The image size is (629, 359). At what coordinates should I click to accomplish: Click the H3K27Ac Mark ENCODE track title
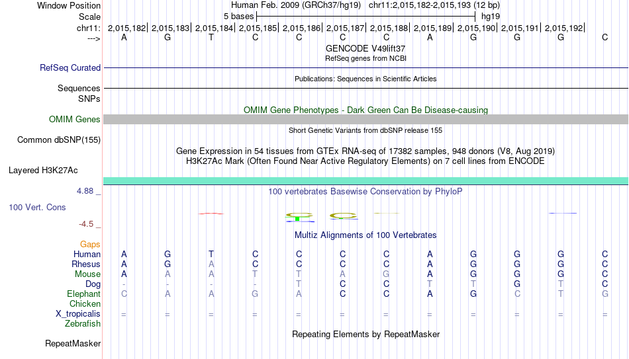click(365, 161)
